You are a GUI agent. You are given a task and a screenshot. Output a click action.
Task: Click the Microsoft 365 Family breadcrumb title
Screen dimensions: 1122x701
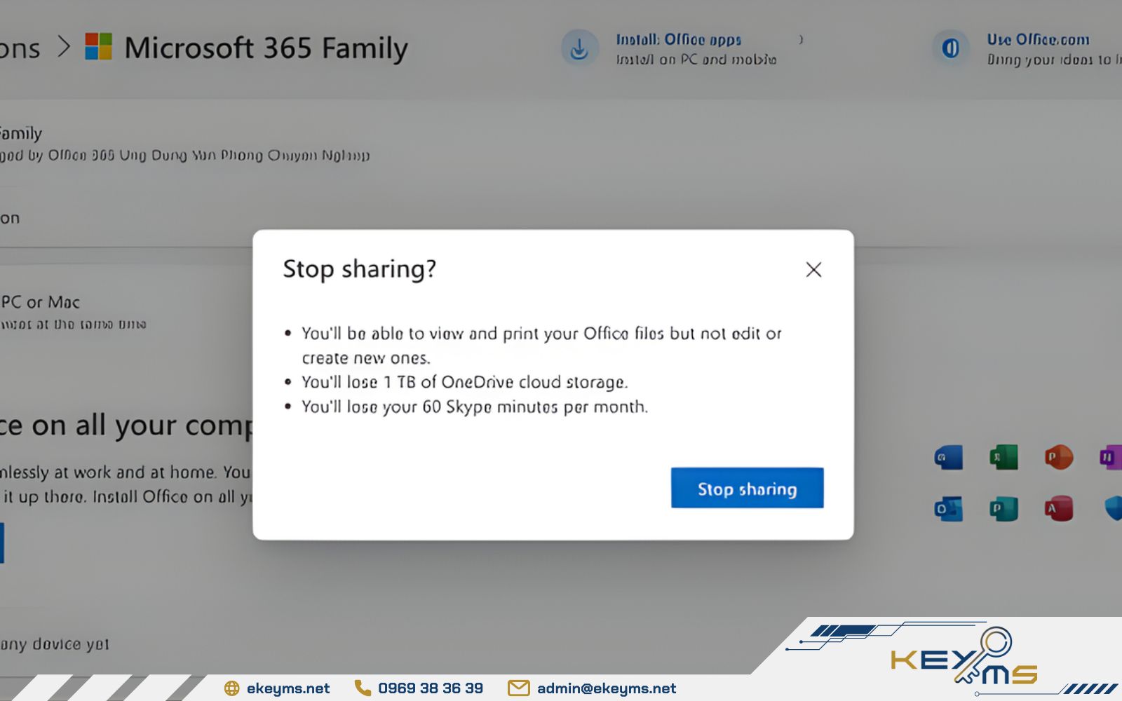point(266,48)
